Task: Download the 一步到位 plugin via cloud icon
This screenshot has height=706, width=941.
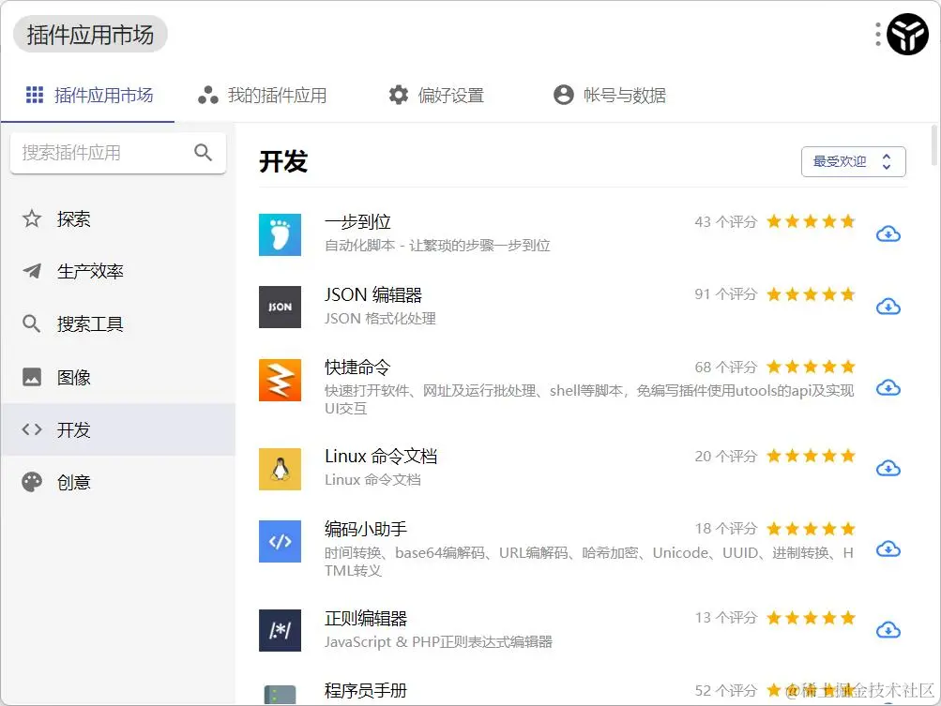Action: (x=888, y=233)
